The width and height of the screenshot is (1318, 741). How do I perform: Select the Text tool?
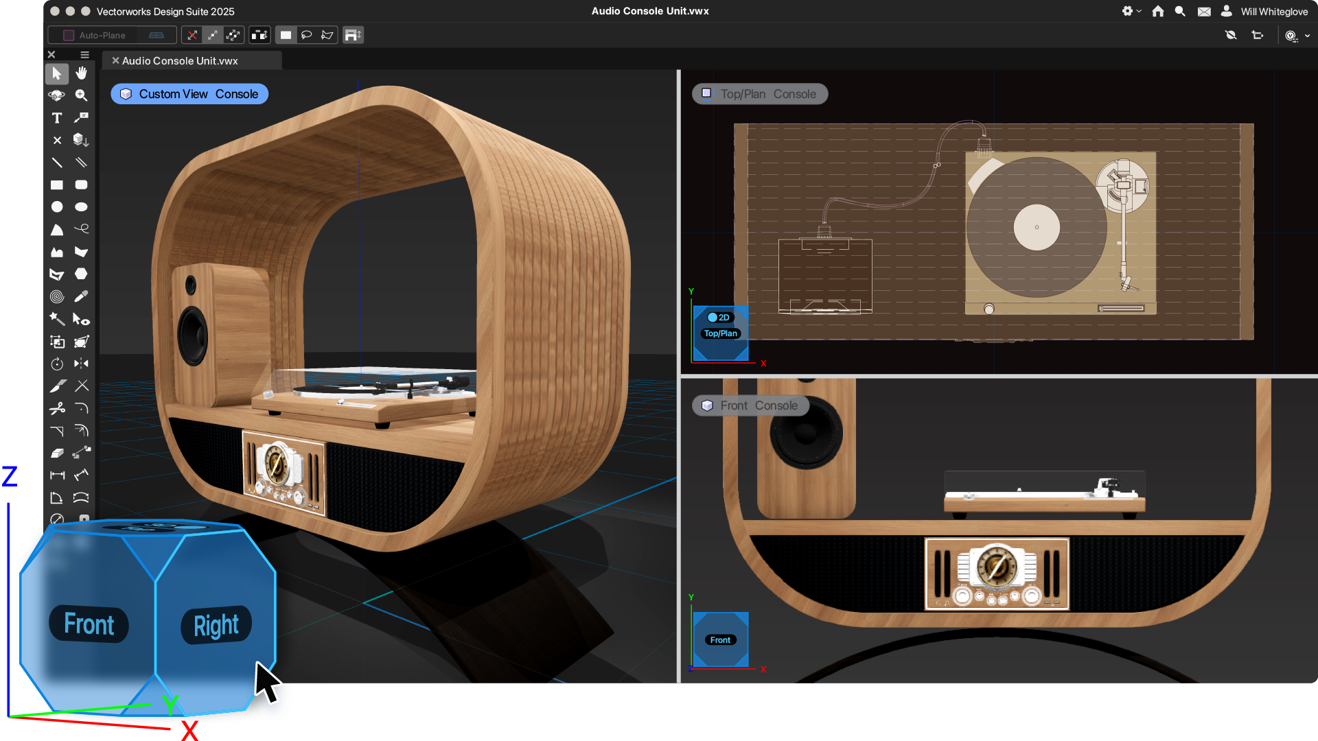coord(57,118)
